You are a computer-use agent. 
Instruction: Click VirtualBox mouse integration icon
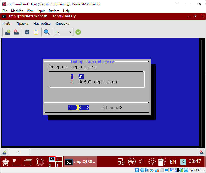tap(181, 170)
